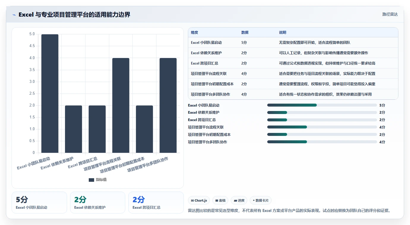
Task: Click the 路径雷达 label in the header
Action: pyautogui.click(x=390, y=14)
